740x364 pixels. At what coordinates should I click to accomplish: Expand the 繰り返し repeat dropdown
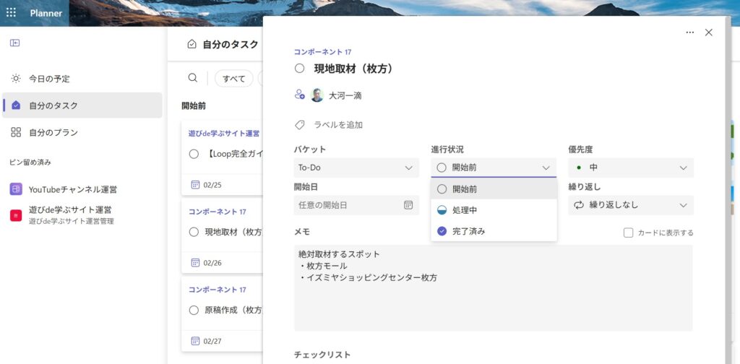point(630,205)
